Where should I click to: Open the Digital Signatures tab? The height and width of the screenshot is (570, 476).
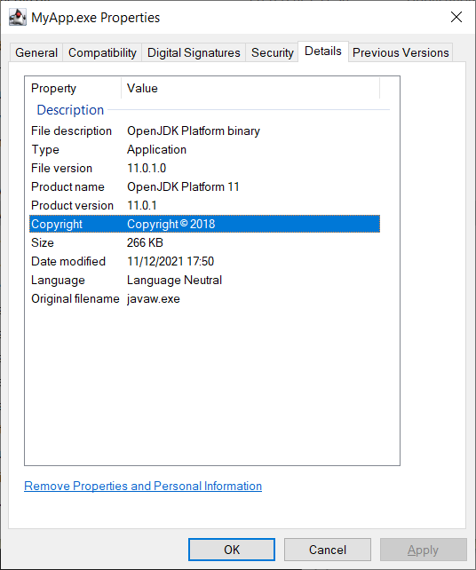click(194, 52)
